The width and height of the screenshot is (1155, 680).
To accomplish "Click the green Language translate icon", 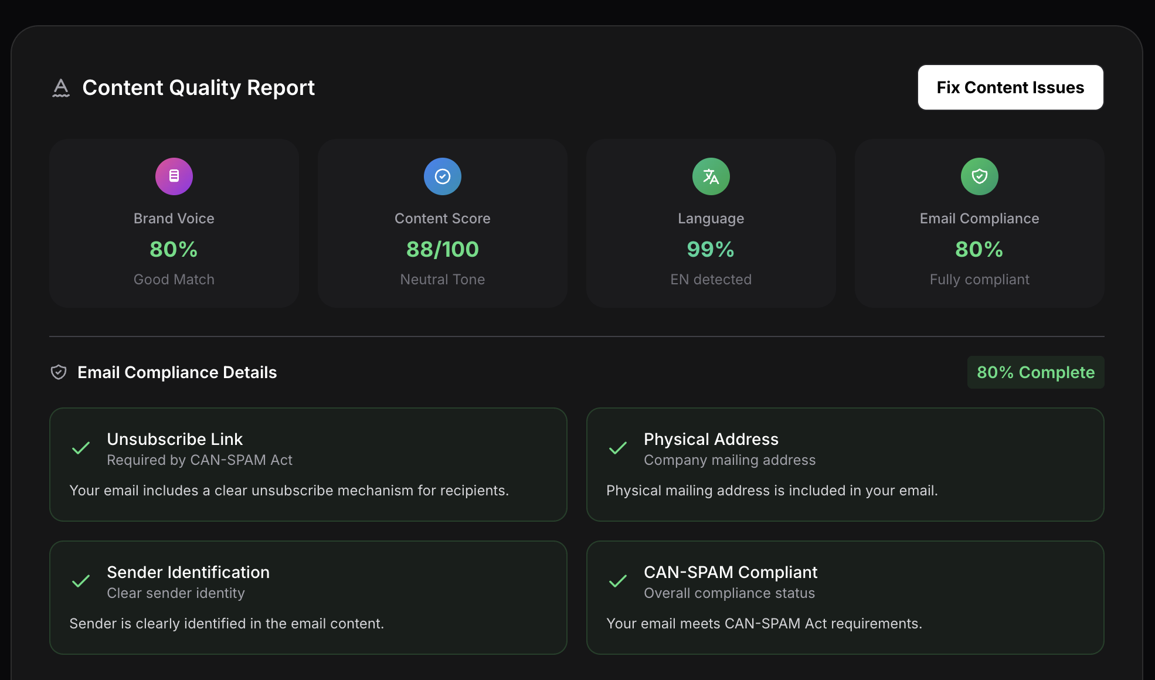I will (711, 176).
